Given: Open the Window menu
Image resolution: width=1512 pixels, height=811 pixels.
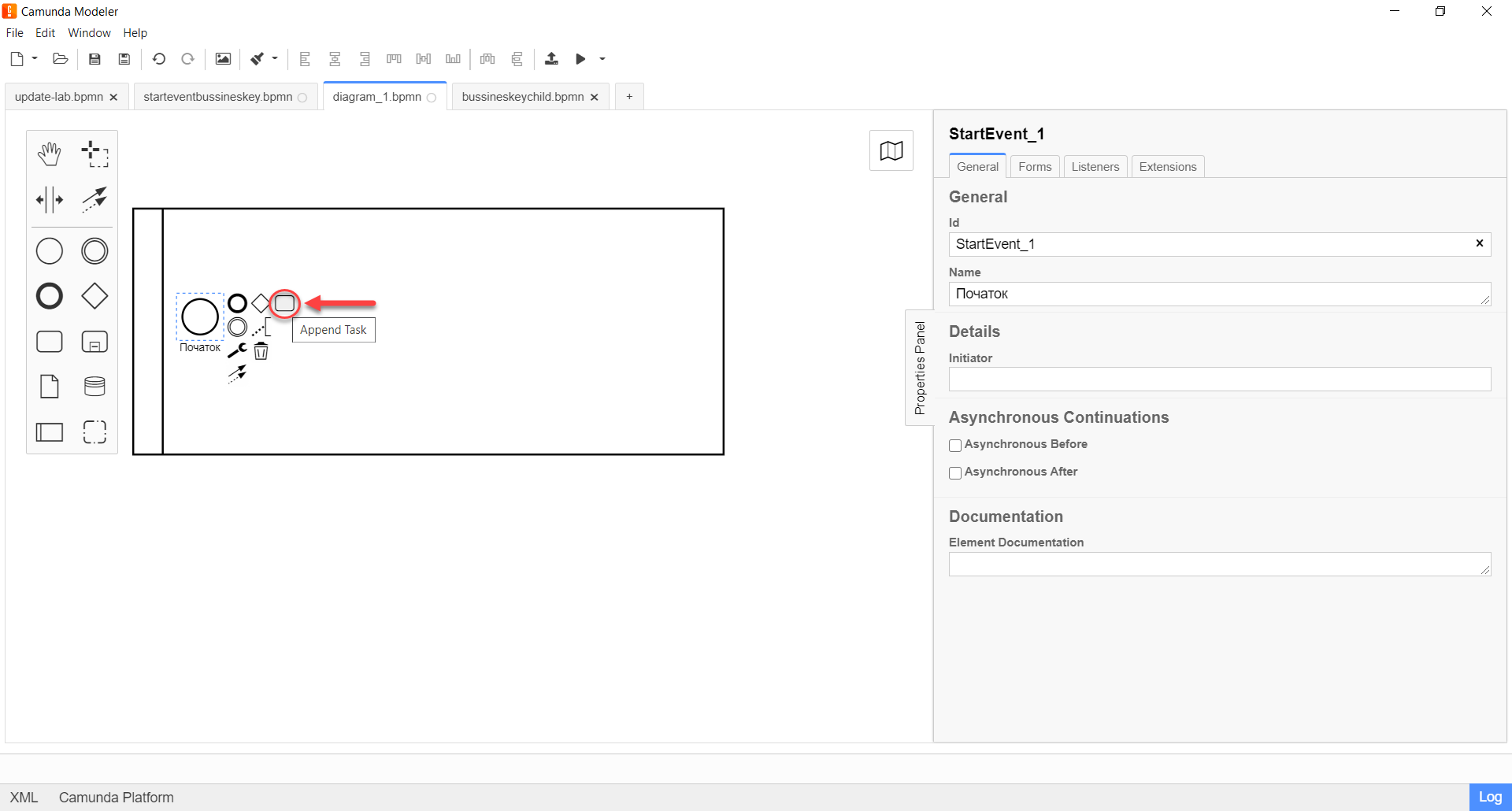Looking at the screenshot, I should pyautogui.click(x=89, y=33).
